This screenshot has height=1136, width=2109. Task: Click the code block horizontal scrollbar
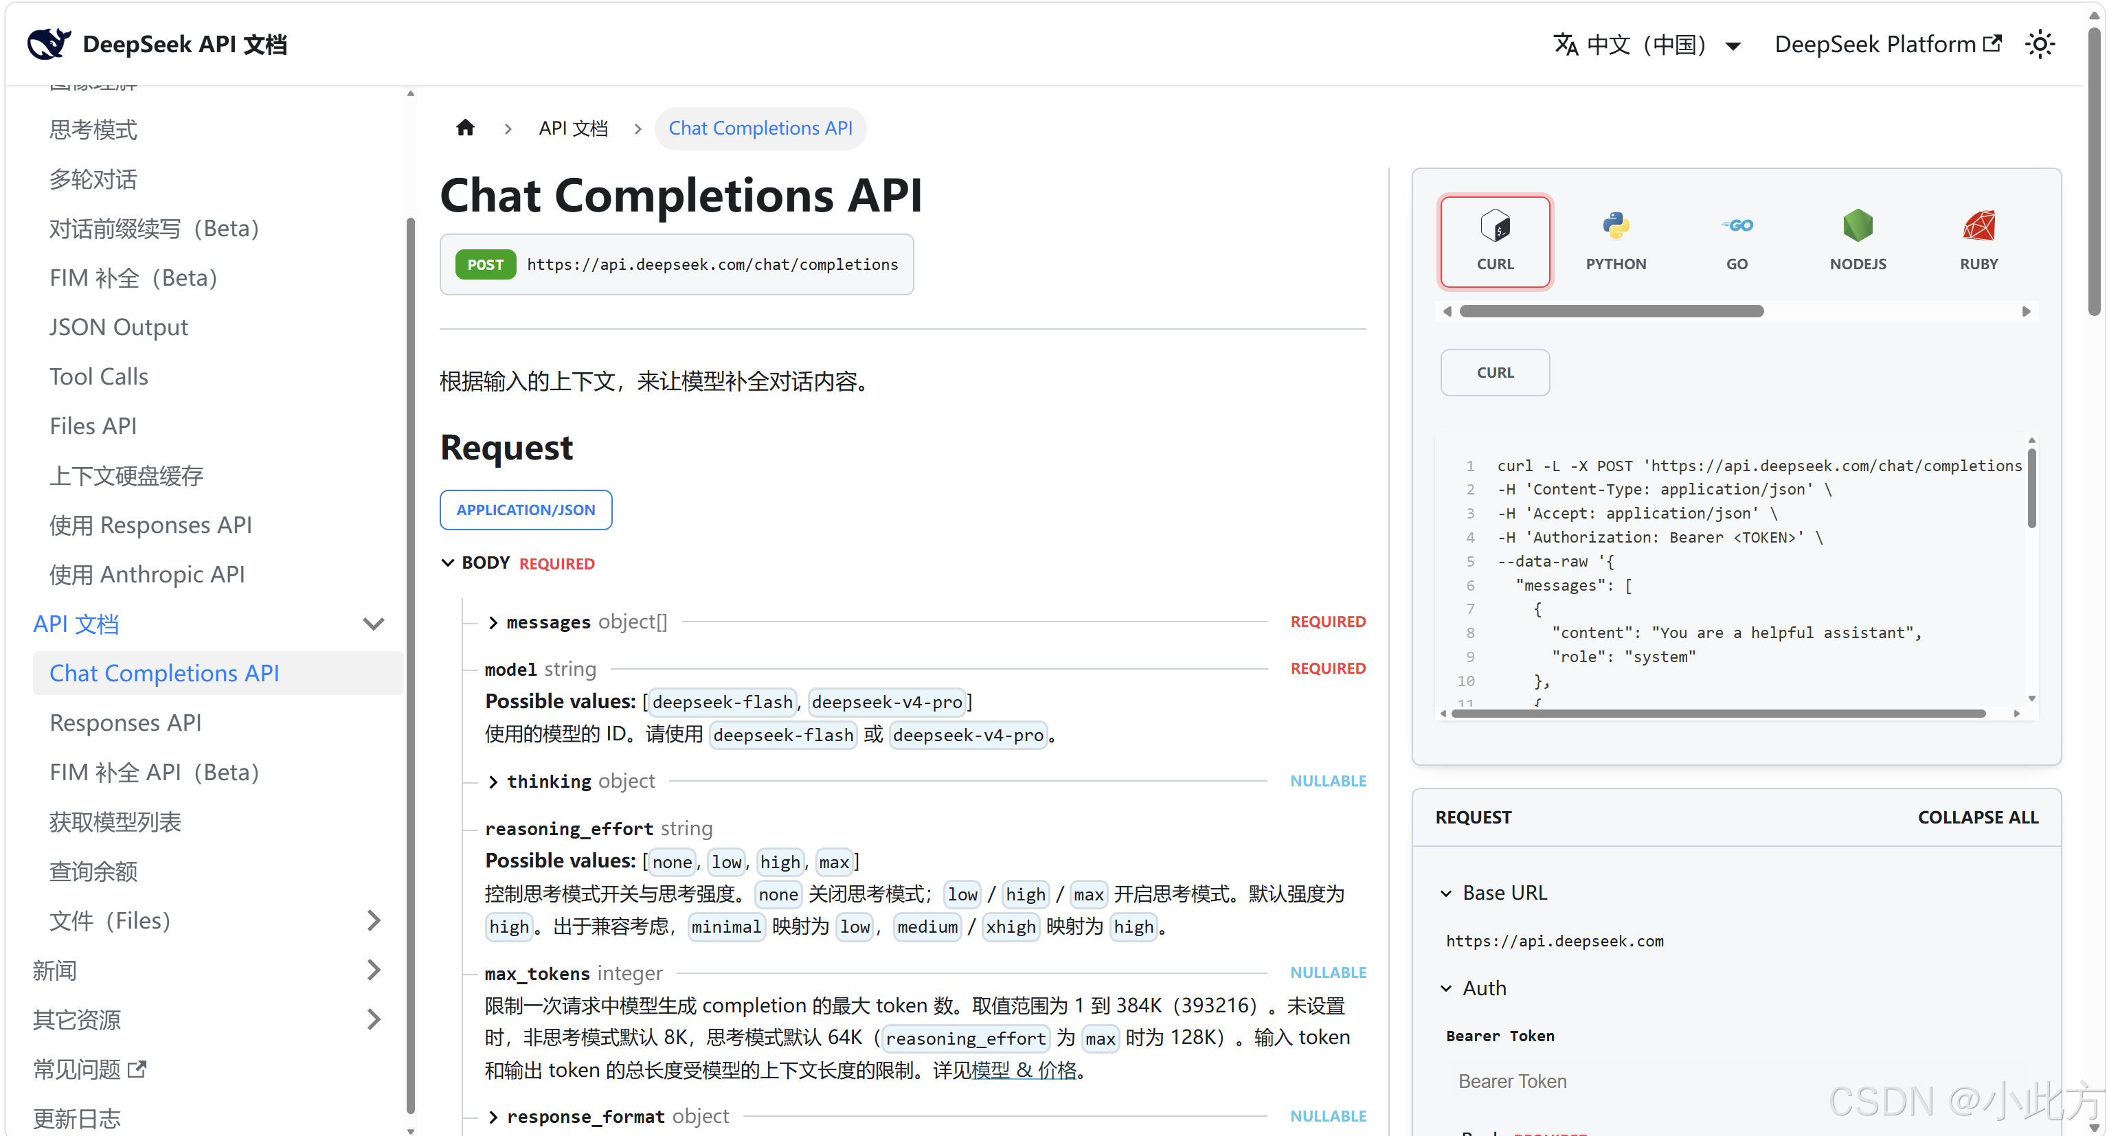pyautogui.click(x=1717, y=714)
